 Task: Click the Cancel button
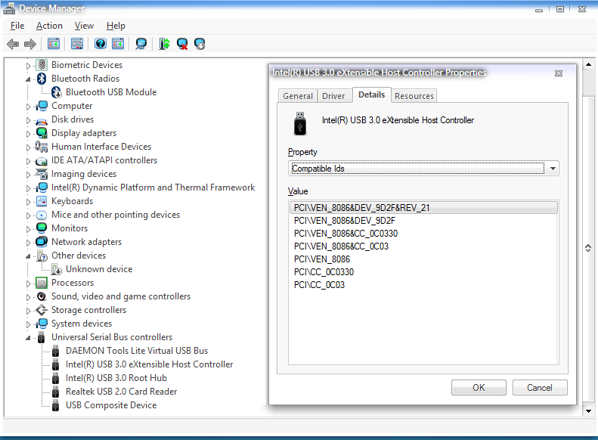coord(540,388)
